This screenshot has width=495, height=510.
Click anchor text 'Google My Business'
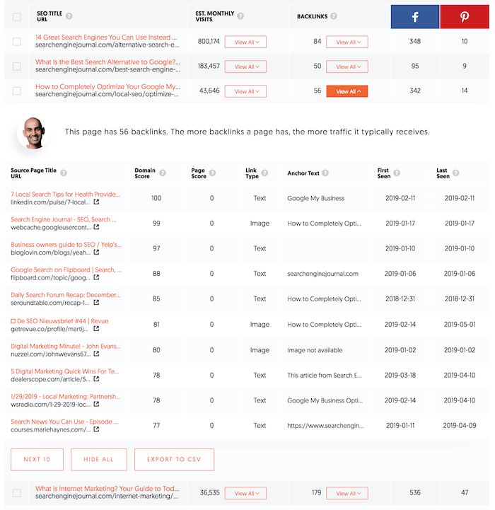coord(316,198)
